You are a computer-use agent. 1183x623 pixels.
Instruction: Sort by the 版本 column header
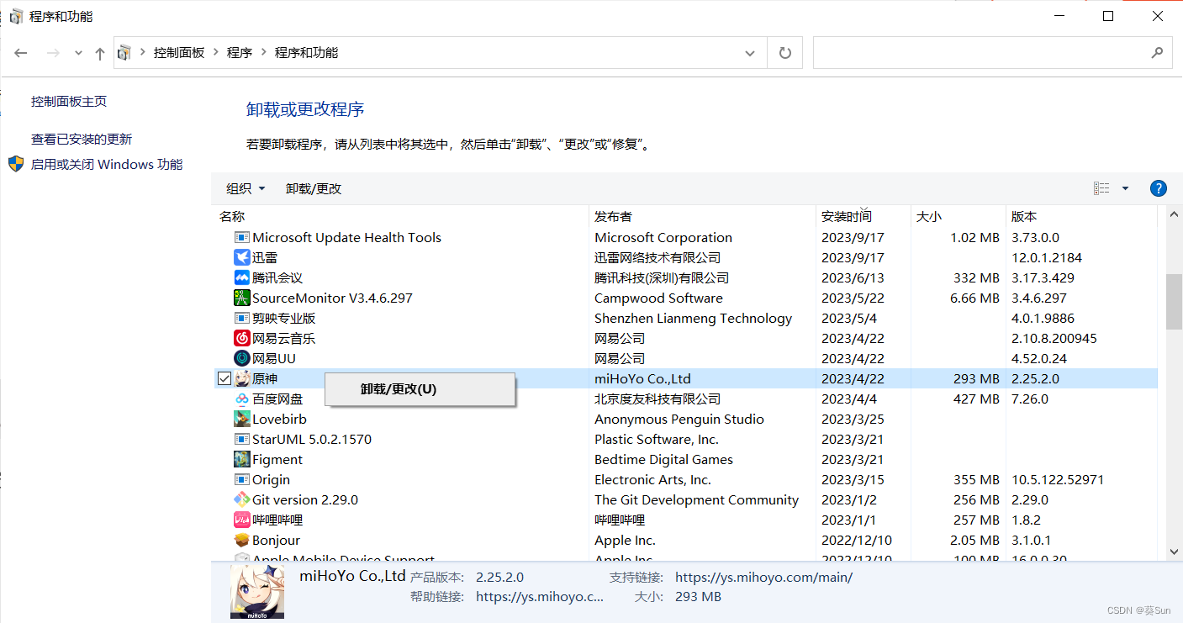(1024, 216)
